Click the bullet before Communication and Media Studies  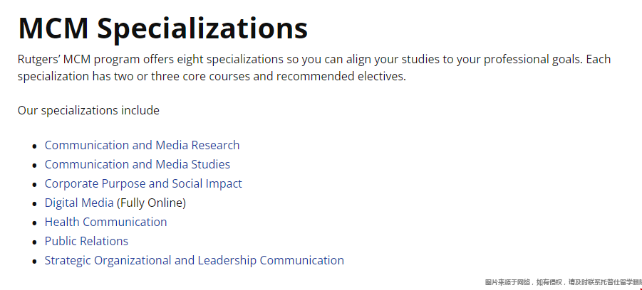pos(35,166)
